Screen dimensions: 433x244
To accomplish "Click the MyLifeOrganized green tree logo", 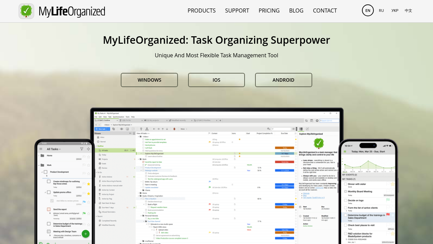I will [x=26, y=11].
